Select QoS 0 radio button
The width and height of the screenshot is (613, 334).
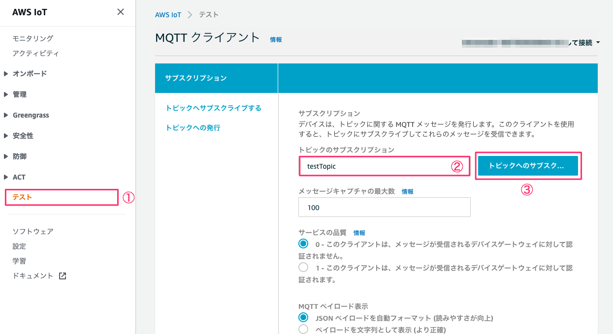[x=303, y=244]
